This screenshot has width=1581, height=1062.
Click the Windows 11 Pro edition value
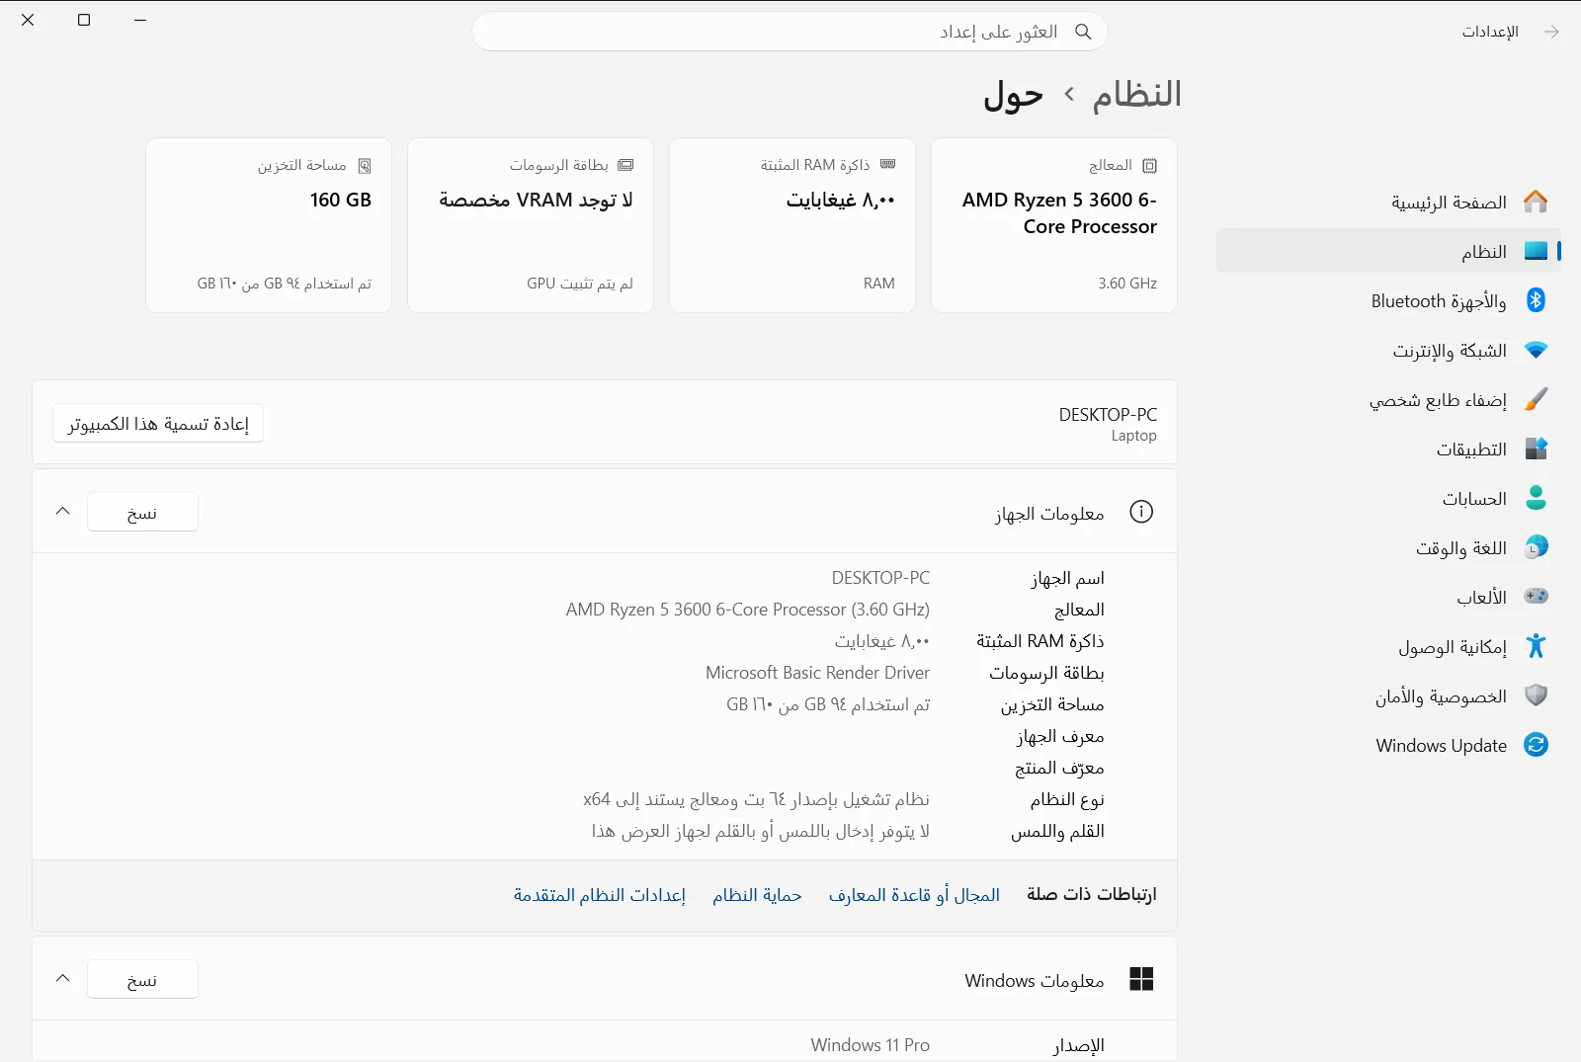[x=870, y=1045]
